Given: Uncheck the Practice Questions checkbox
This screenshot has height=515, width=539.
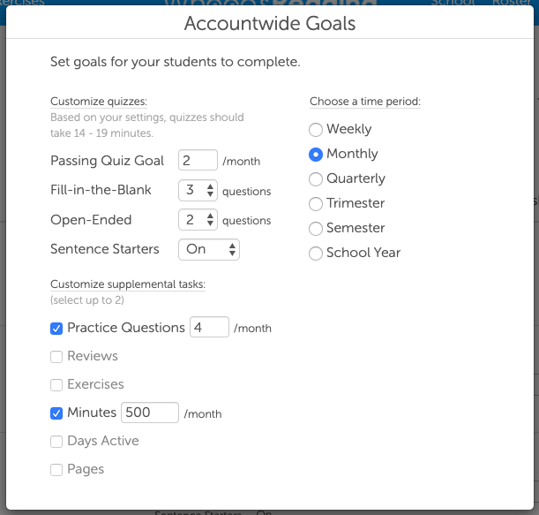Looking at the screenshot, I should (56, 328).
